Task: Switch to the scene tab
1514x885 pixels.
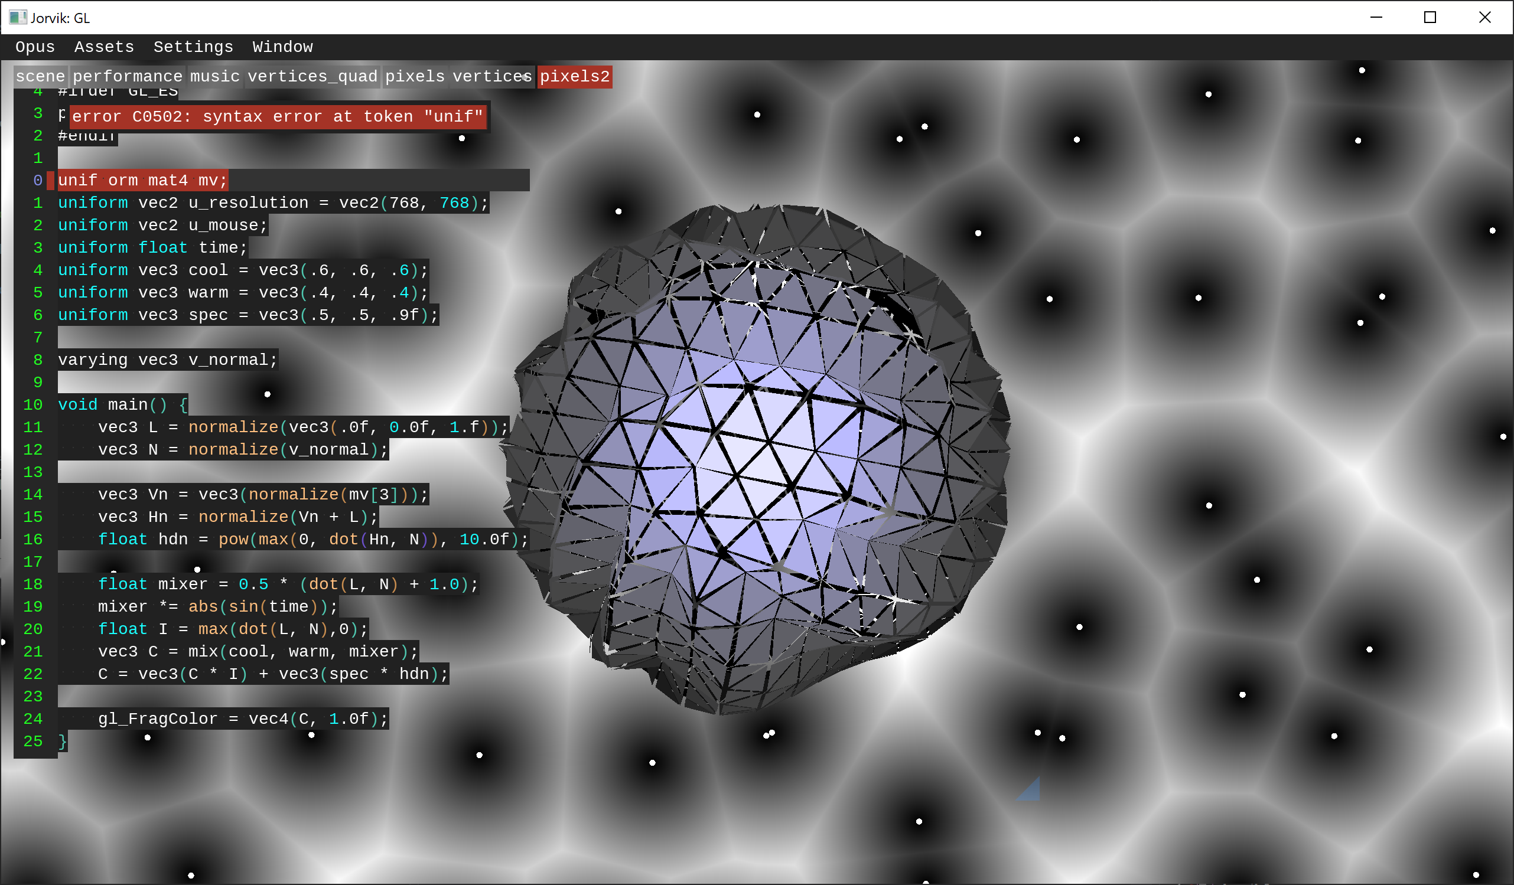Action: 40,76
